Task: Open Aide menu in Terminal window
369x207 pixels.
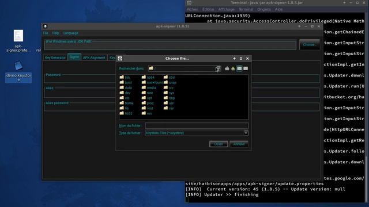Action: (x=278, y=9)
